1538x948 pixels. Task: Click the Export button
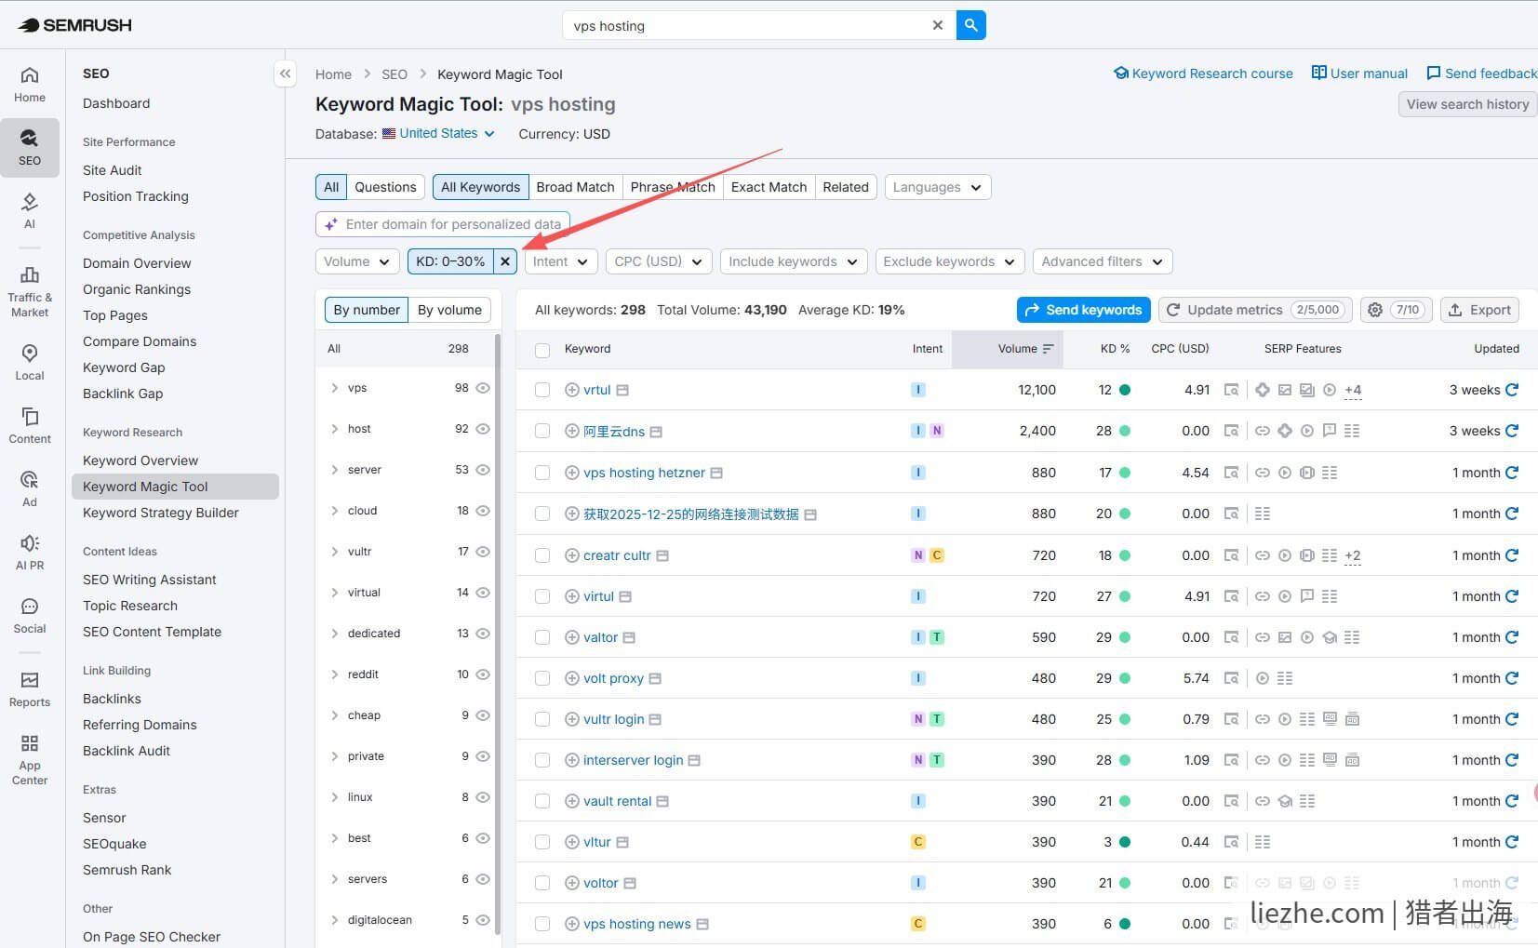point(1479,310)
